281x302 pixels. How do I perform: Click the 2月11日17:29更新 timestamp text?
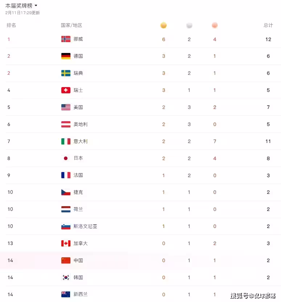point(23,13)
